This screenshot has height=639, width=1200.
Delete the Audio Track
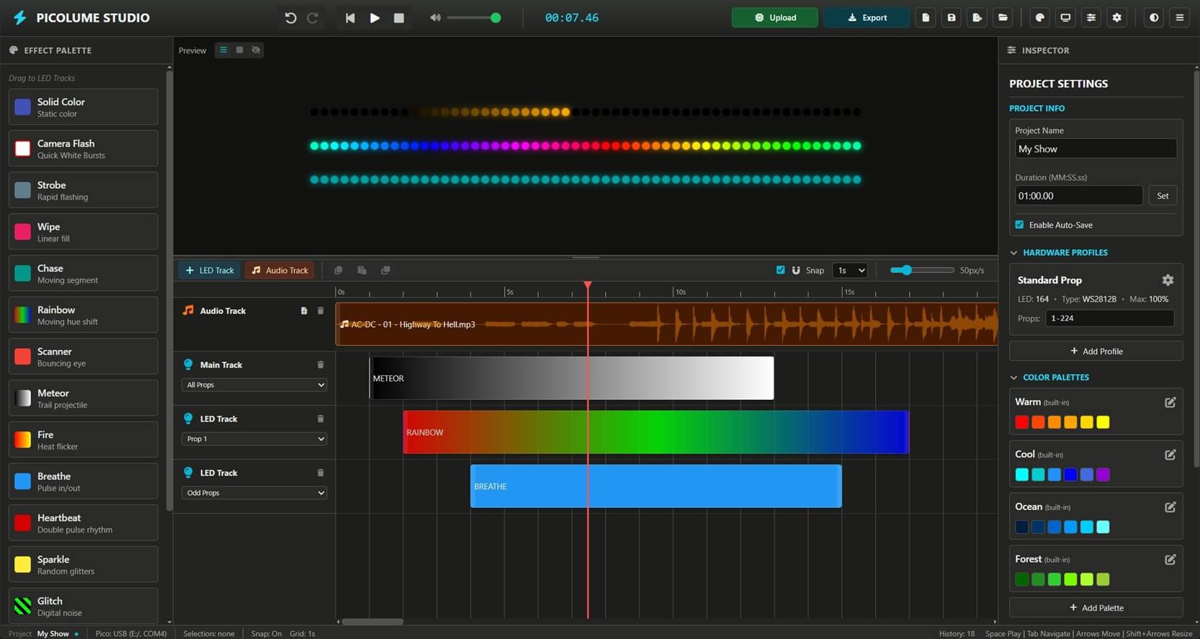(321, 310)
